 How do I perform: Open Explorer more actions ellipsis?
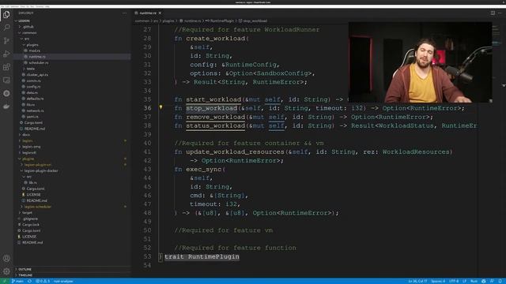(125, 13)
